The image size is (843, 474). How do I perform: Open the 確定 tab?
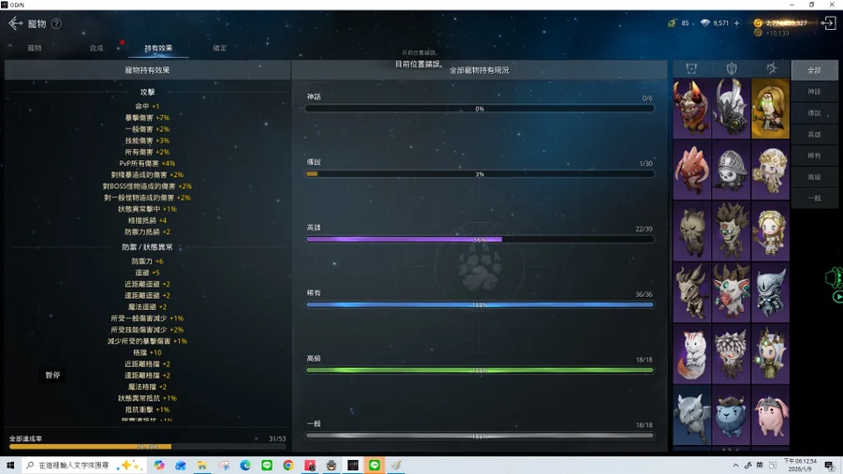tap(219, 48)
